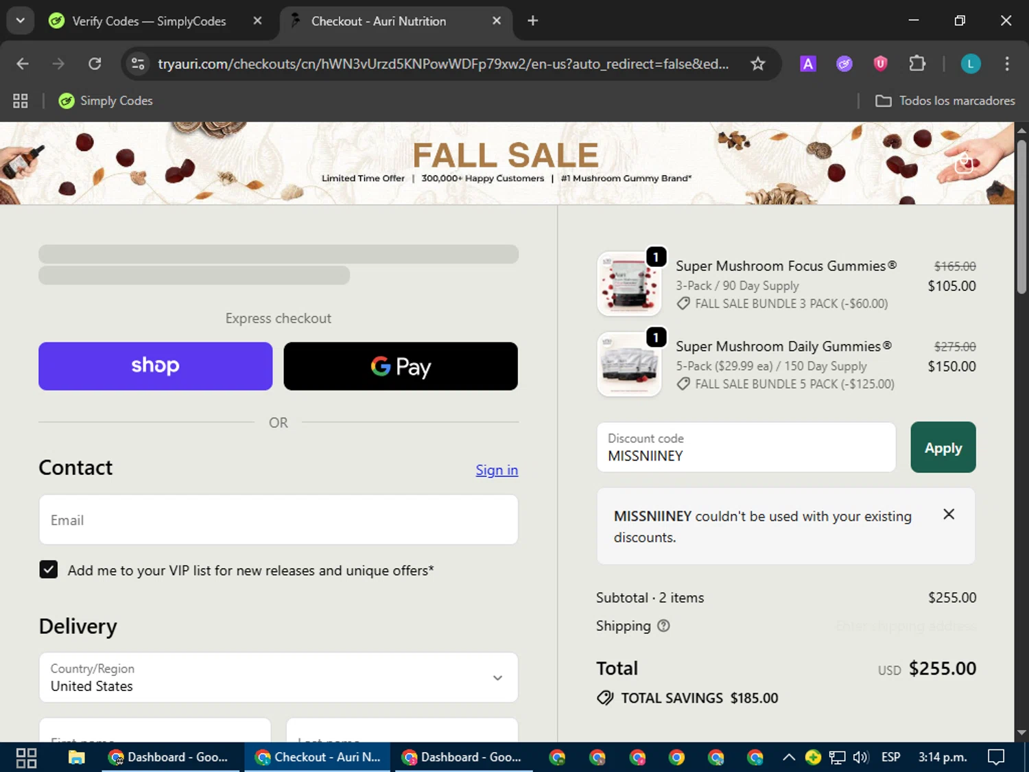Open the Extensions puzzle menu
This screenshot has height=772, width=1029.
[917, 64]
